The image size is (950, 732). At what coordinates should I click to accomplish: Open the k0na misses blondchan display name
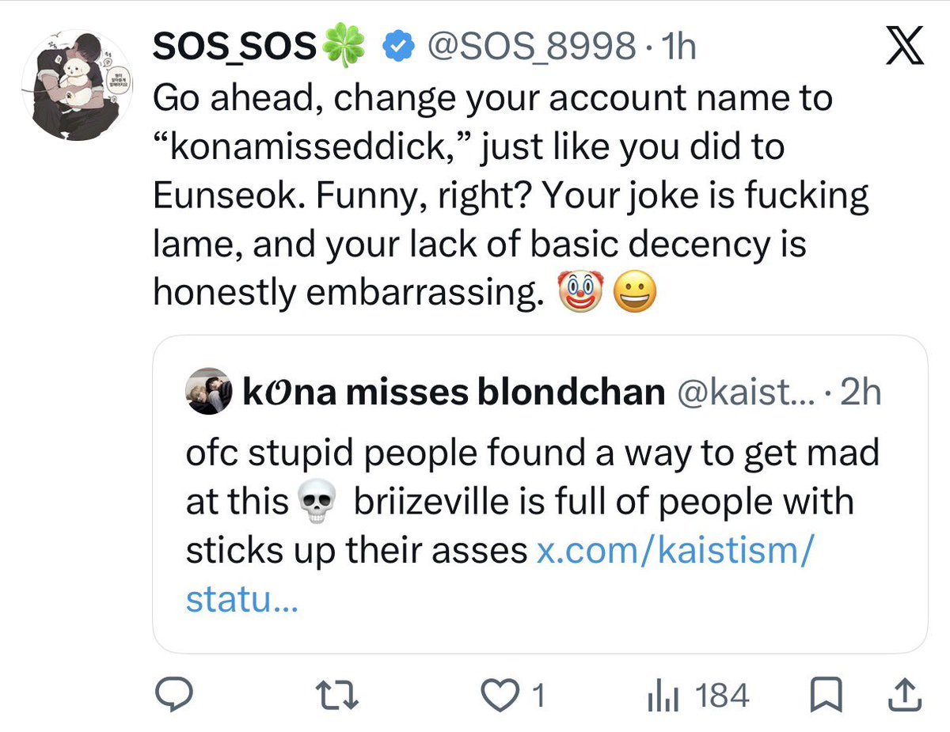453,392
